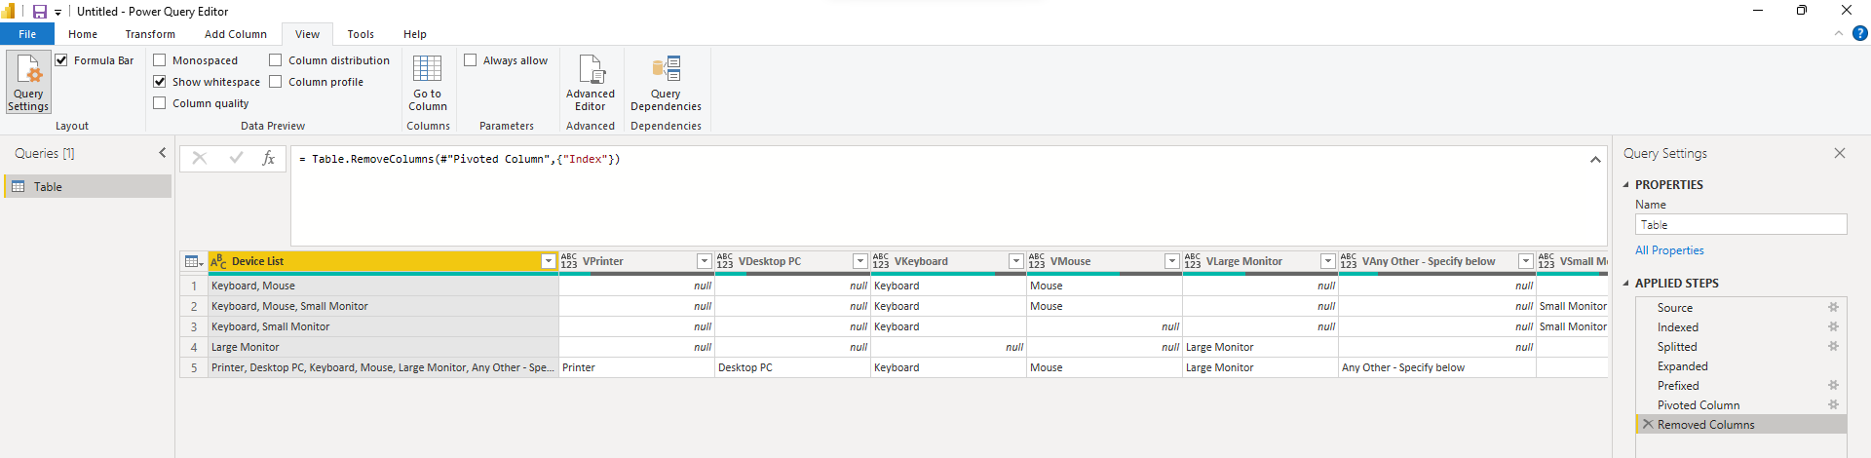Screen dimensions: 1871x458
Task: Open settings gear for Pivoted Column step
Action: (x=1833, y=404)
